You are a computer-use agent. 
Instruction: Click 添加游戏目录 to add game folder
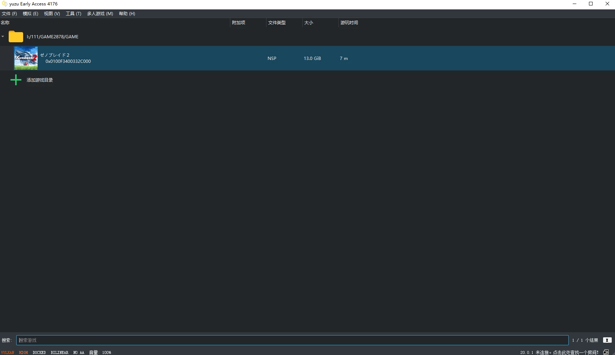(x=40, y=80)
